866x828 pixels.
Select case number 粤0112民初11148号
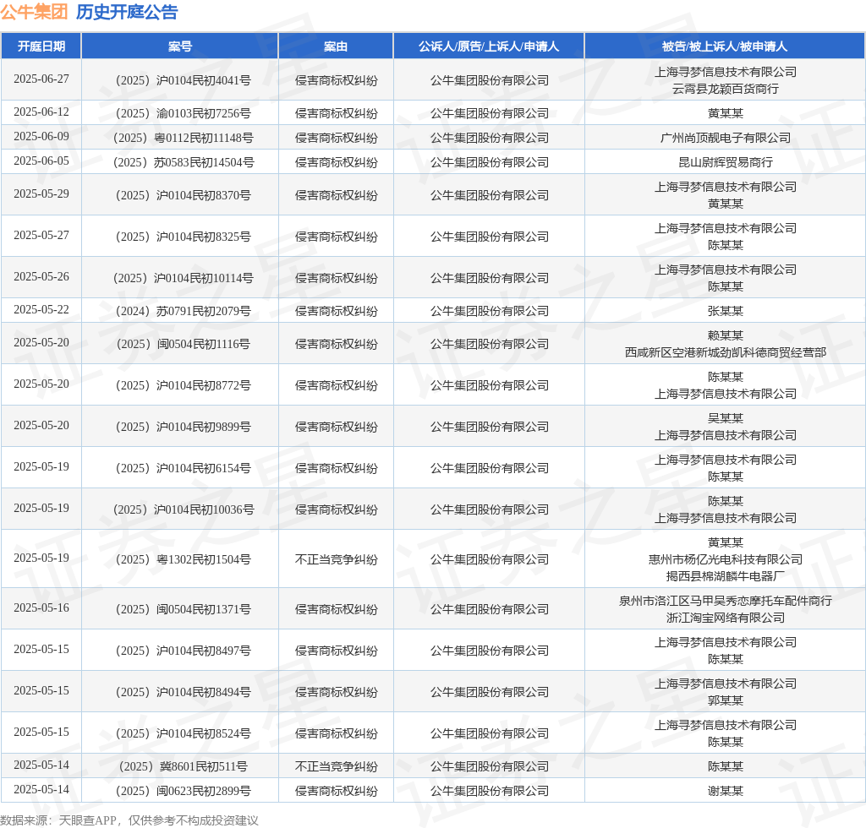(x=183, y=138)
